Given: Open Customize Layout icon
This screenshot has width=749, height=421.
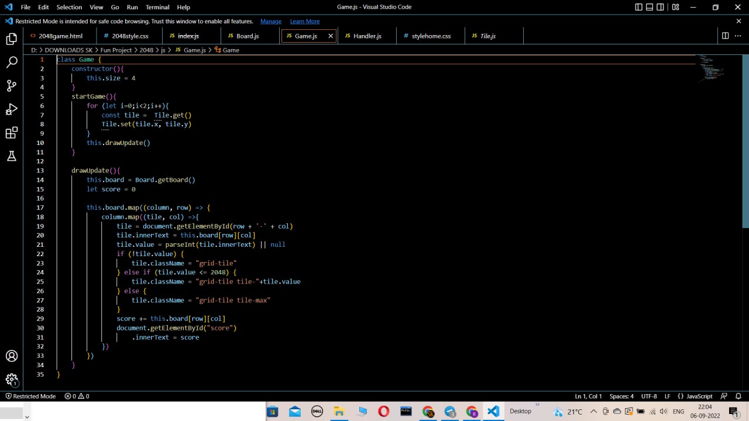Looking at the screenshot, I should pos(676,7).
